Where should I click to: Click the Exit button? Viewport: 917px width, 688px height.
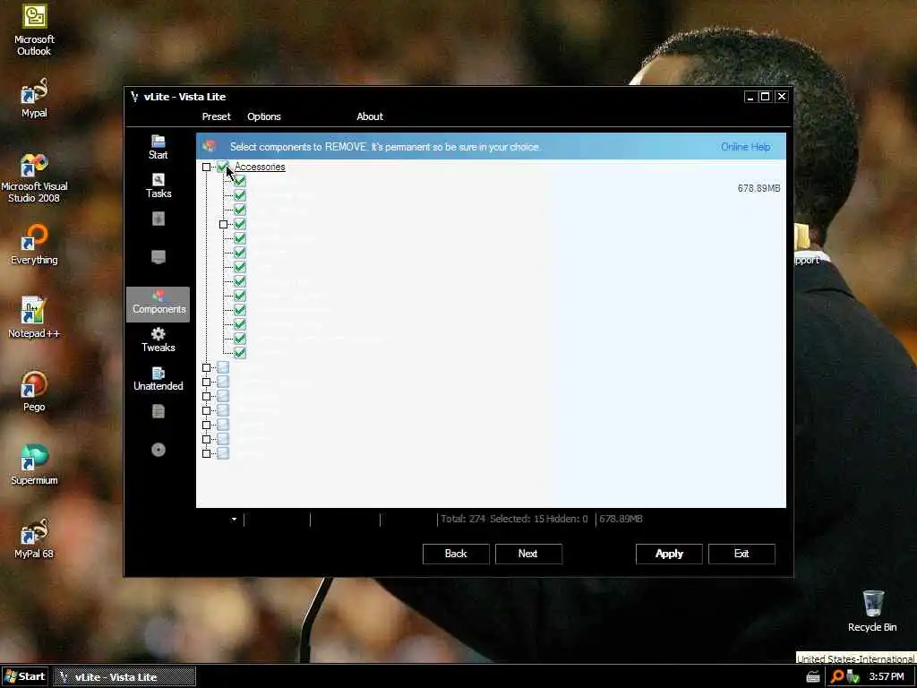(x=741, y=554)
